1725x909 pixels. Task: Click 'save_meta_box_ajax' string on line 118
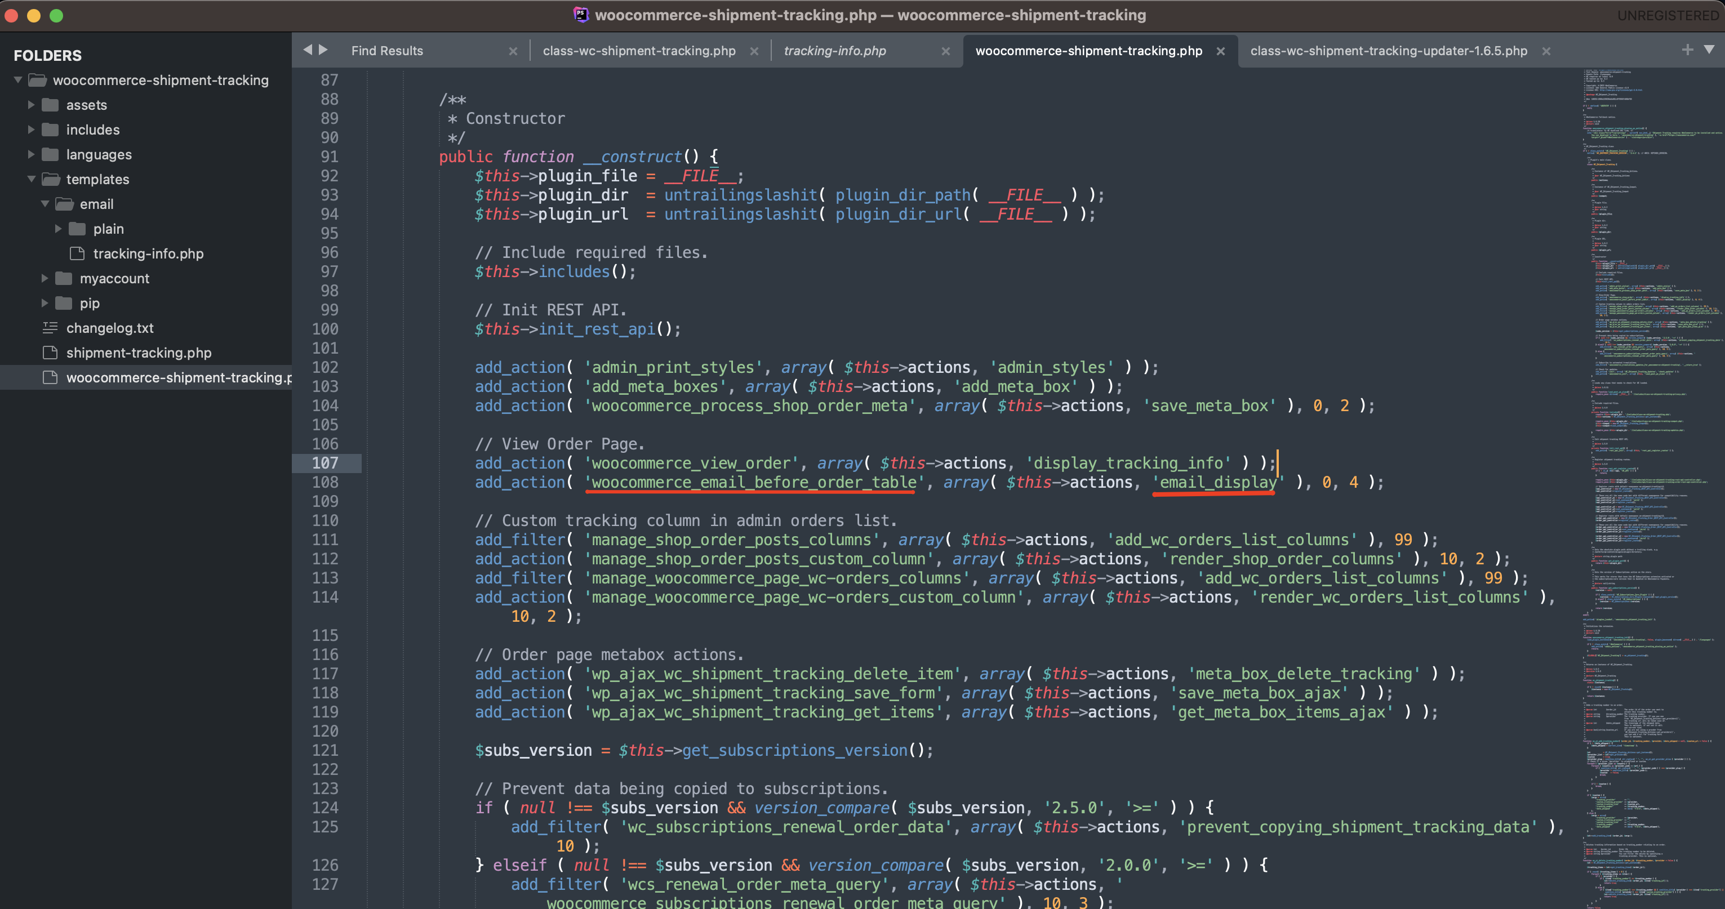[1259, 693]
